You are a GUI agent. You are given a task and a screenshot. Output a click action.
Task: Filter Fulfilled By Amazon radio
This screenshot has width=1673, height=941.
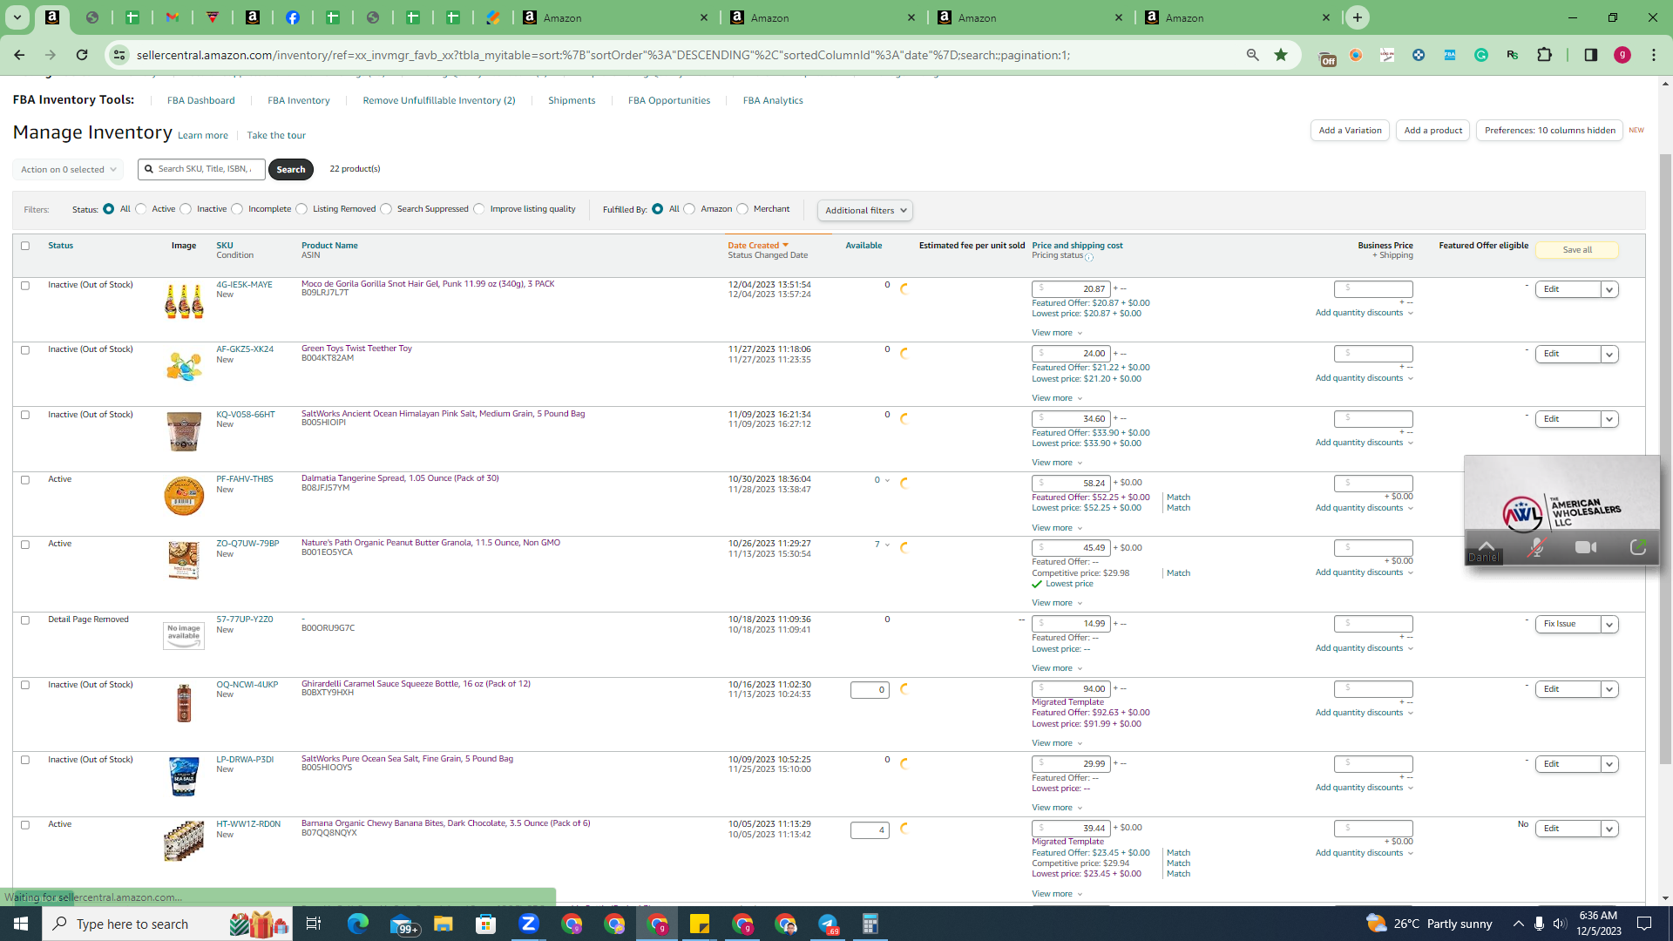click(x=690, y=209)
